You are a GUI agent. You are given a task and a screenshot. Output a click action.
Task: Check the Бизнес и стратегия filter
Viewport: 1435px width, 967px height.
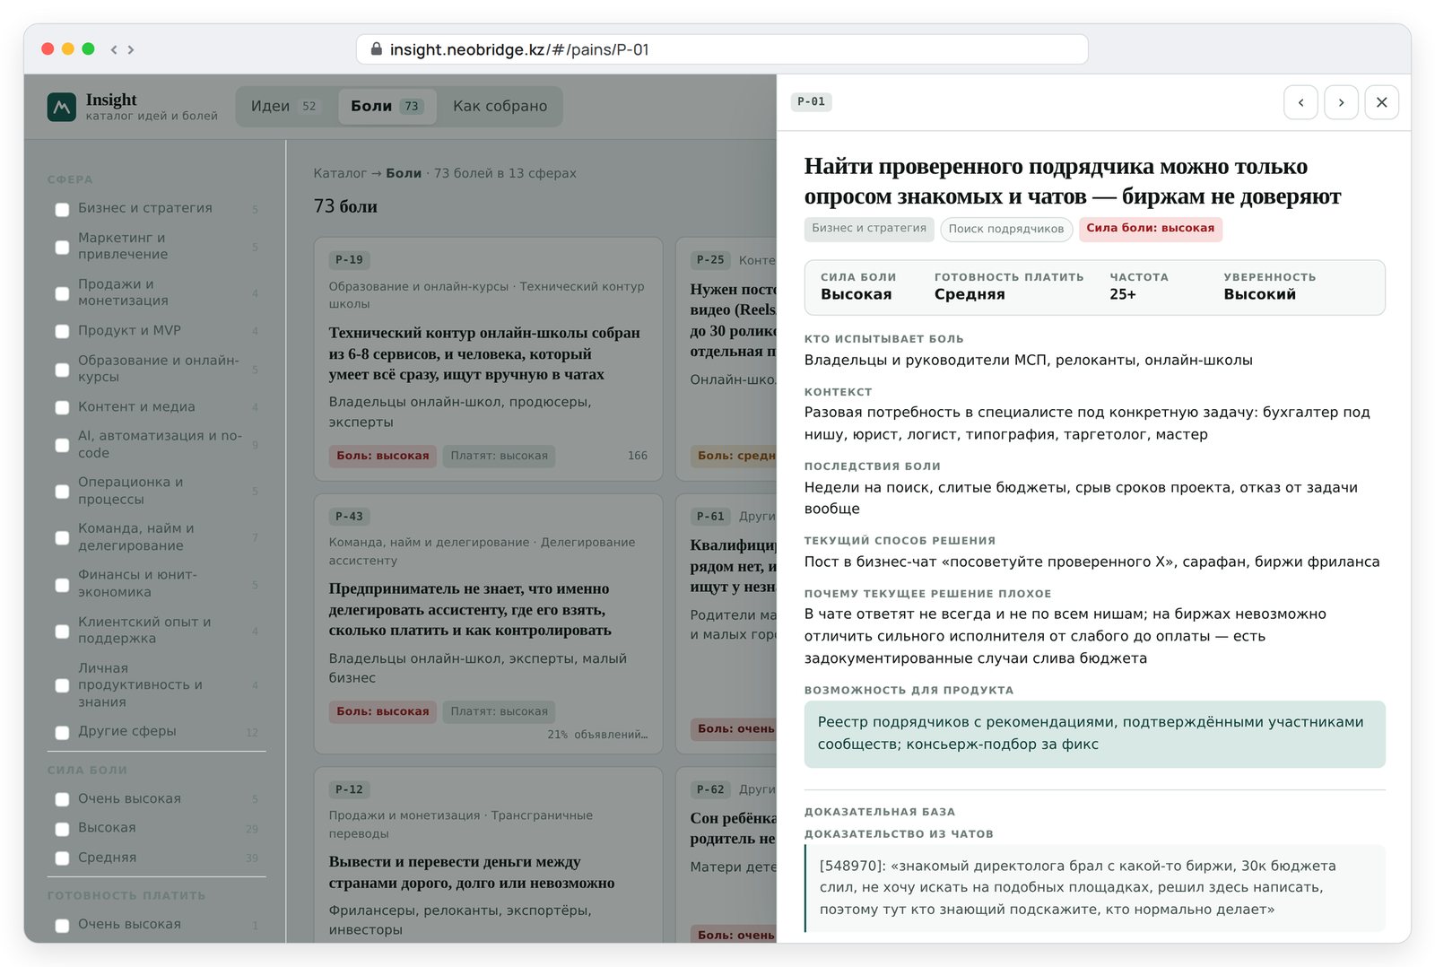click(x=62, y=209)
